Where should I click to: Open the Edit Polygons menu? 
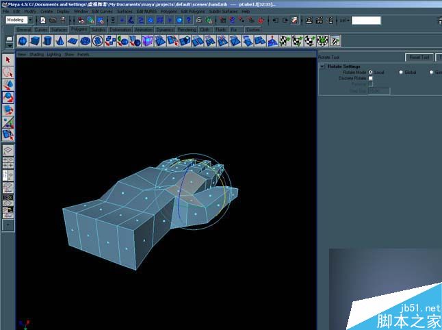(x=193, y=11)
